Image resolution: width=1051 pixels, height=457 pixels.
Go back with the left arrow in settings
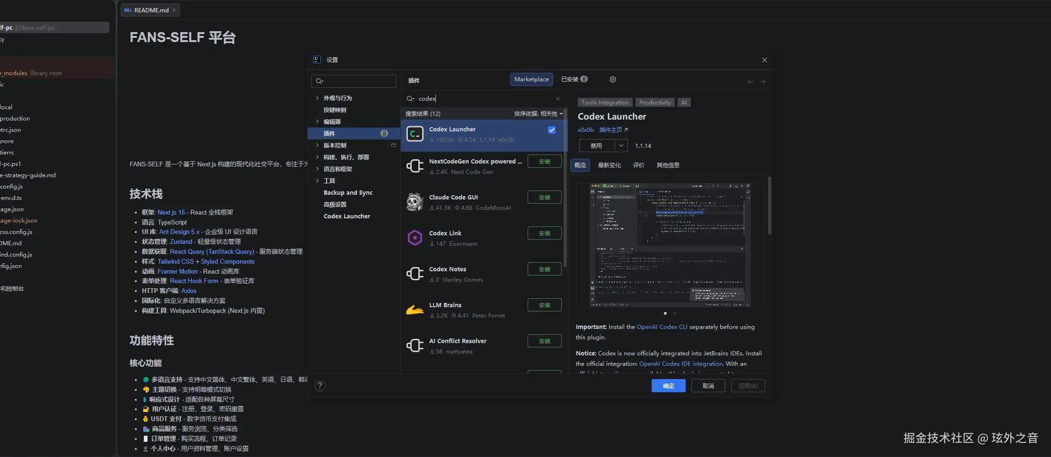coord(751,82)
